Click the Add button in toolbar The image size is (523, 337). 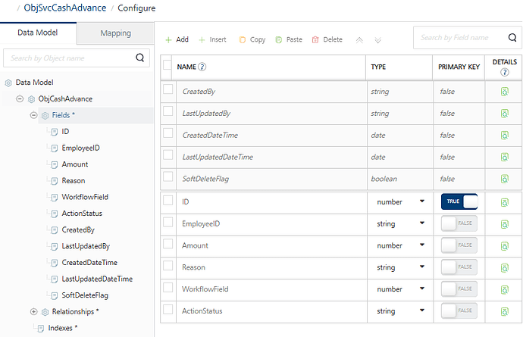[x=177, y=39]
